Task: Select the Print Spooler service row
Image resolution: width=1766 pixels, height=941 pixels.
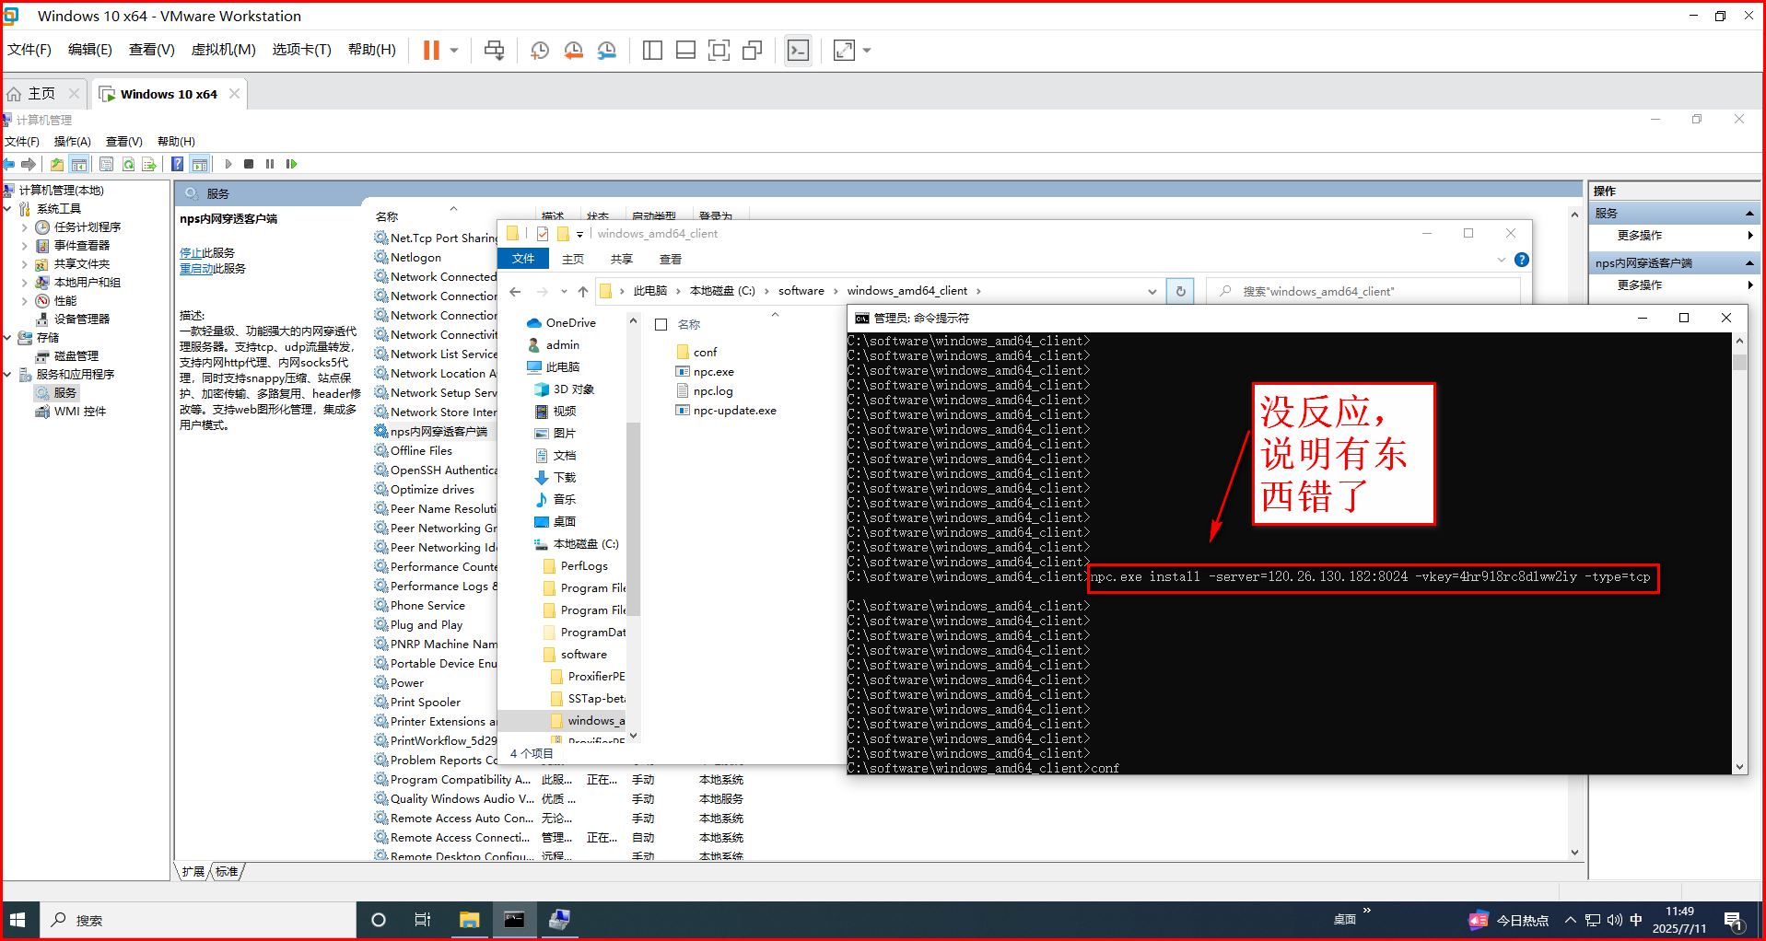Action: click(425, 703)
